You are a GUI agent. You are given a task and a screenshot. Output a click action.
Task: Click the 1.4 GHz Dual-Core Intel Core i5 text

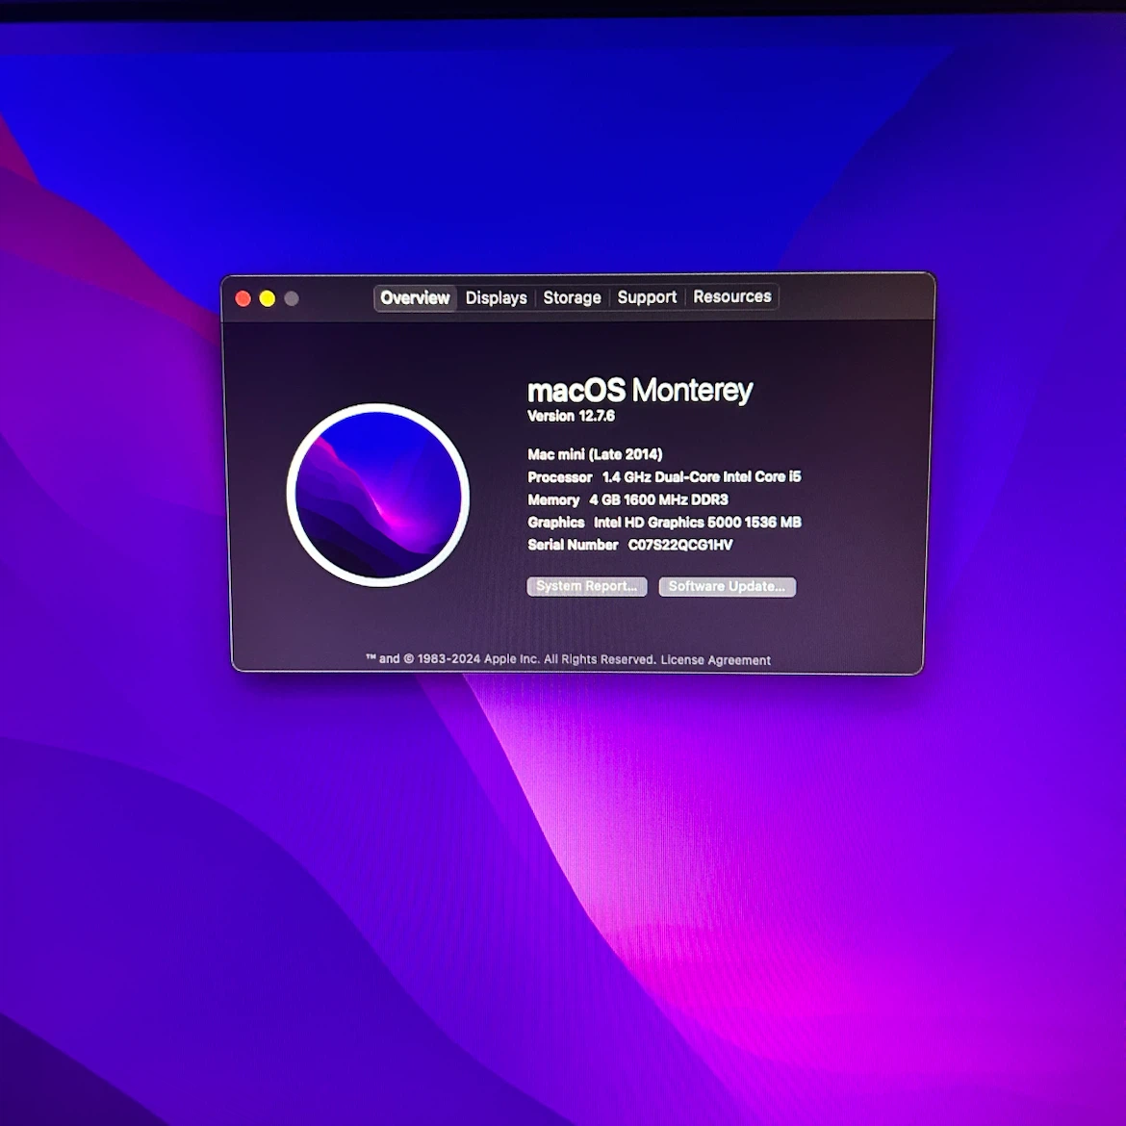click(x=701, y=476)
